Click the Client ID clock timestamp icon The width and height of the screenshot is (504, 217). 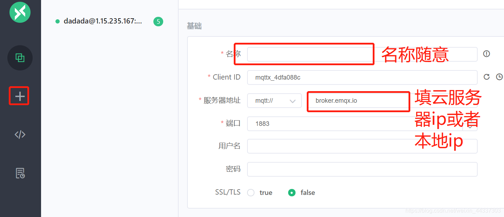(x=499, y=77)
